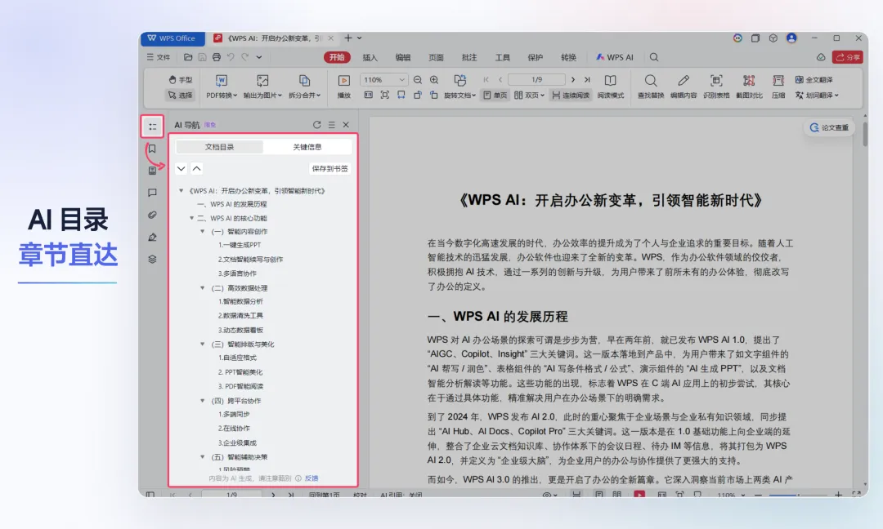
Task: Collapse the (二) 高效数据处理 node
Action: (203, 288)
